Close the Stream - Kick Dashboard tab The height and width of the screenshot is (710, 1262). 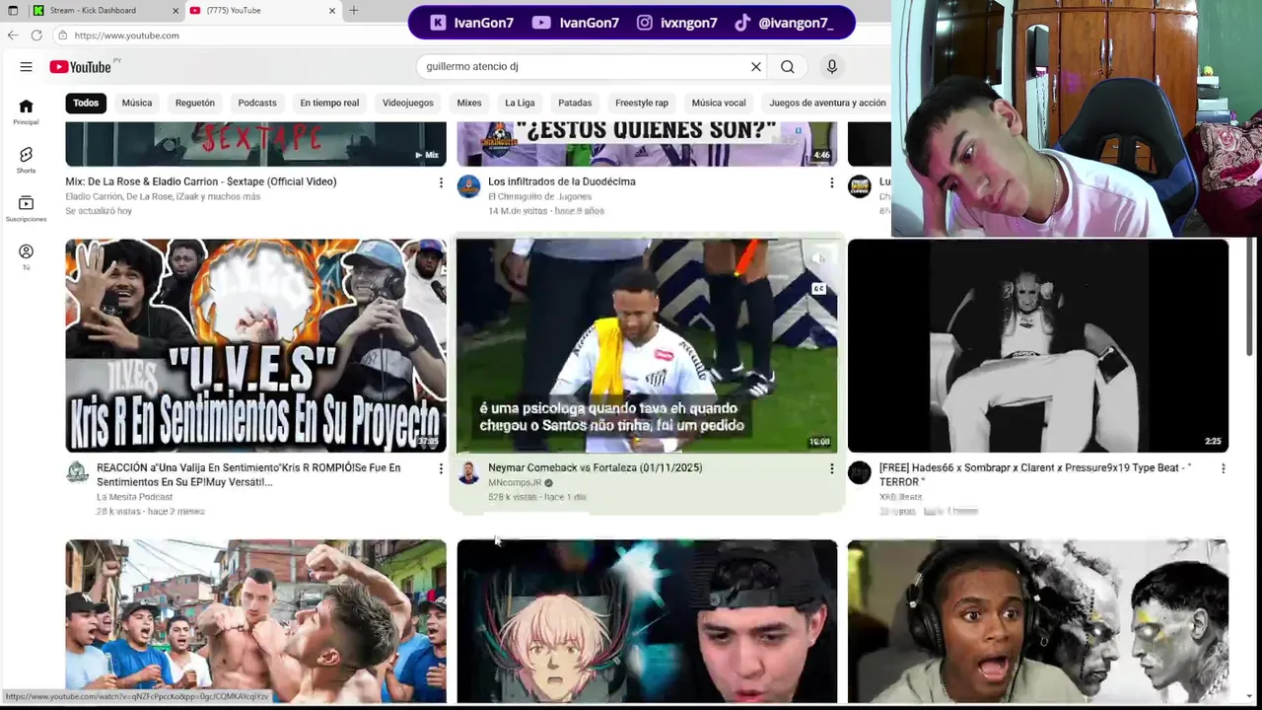pos(175,10)
